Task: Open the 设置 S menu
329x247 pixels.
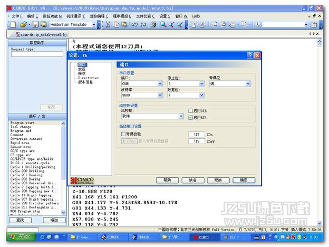Action: (165, 16)
